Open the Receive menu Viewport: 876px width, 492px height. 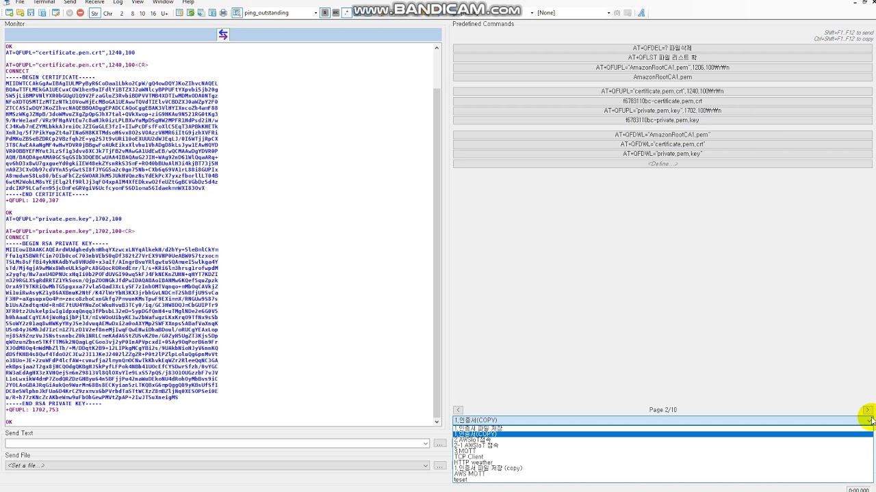(x=94, y=2)
